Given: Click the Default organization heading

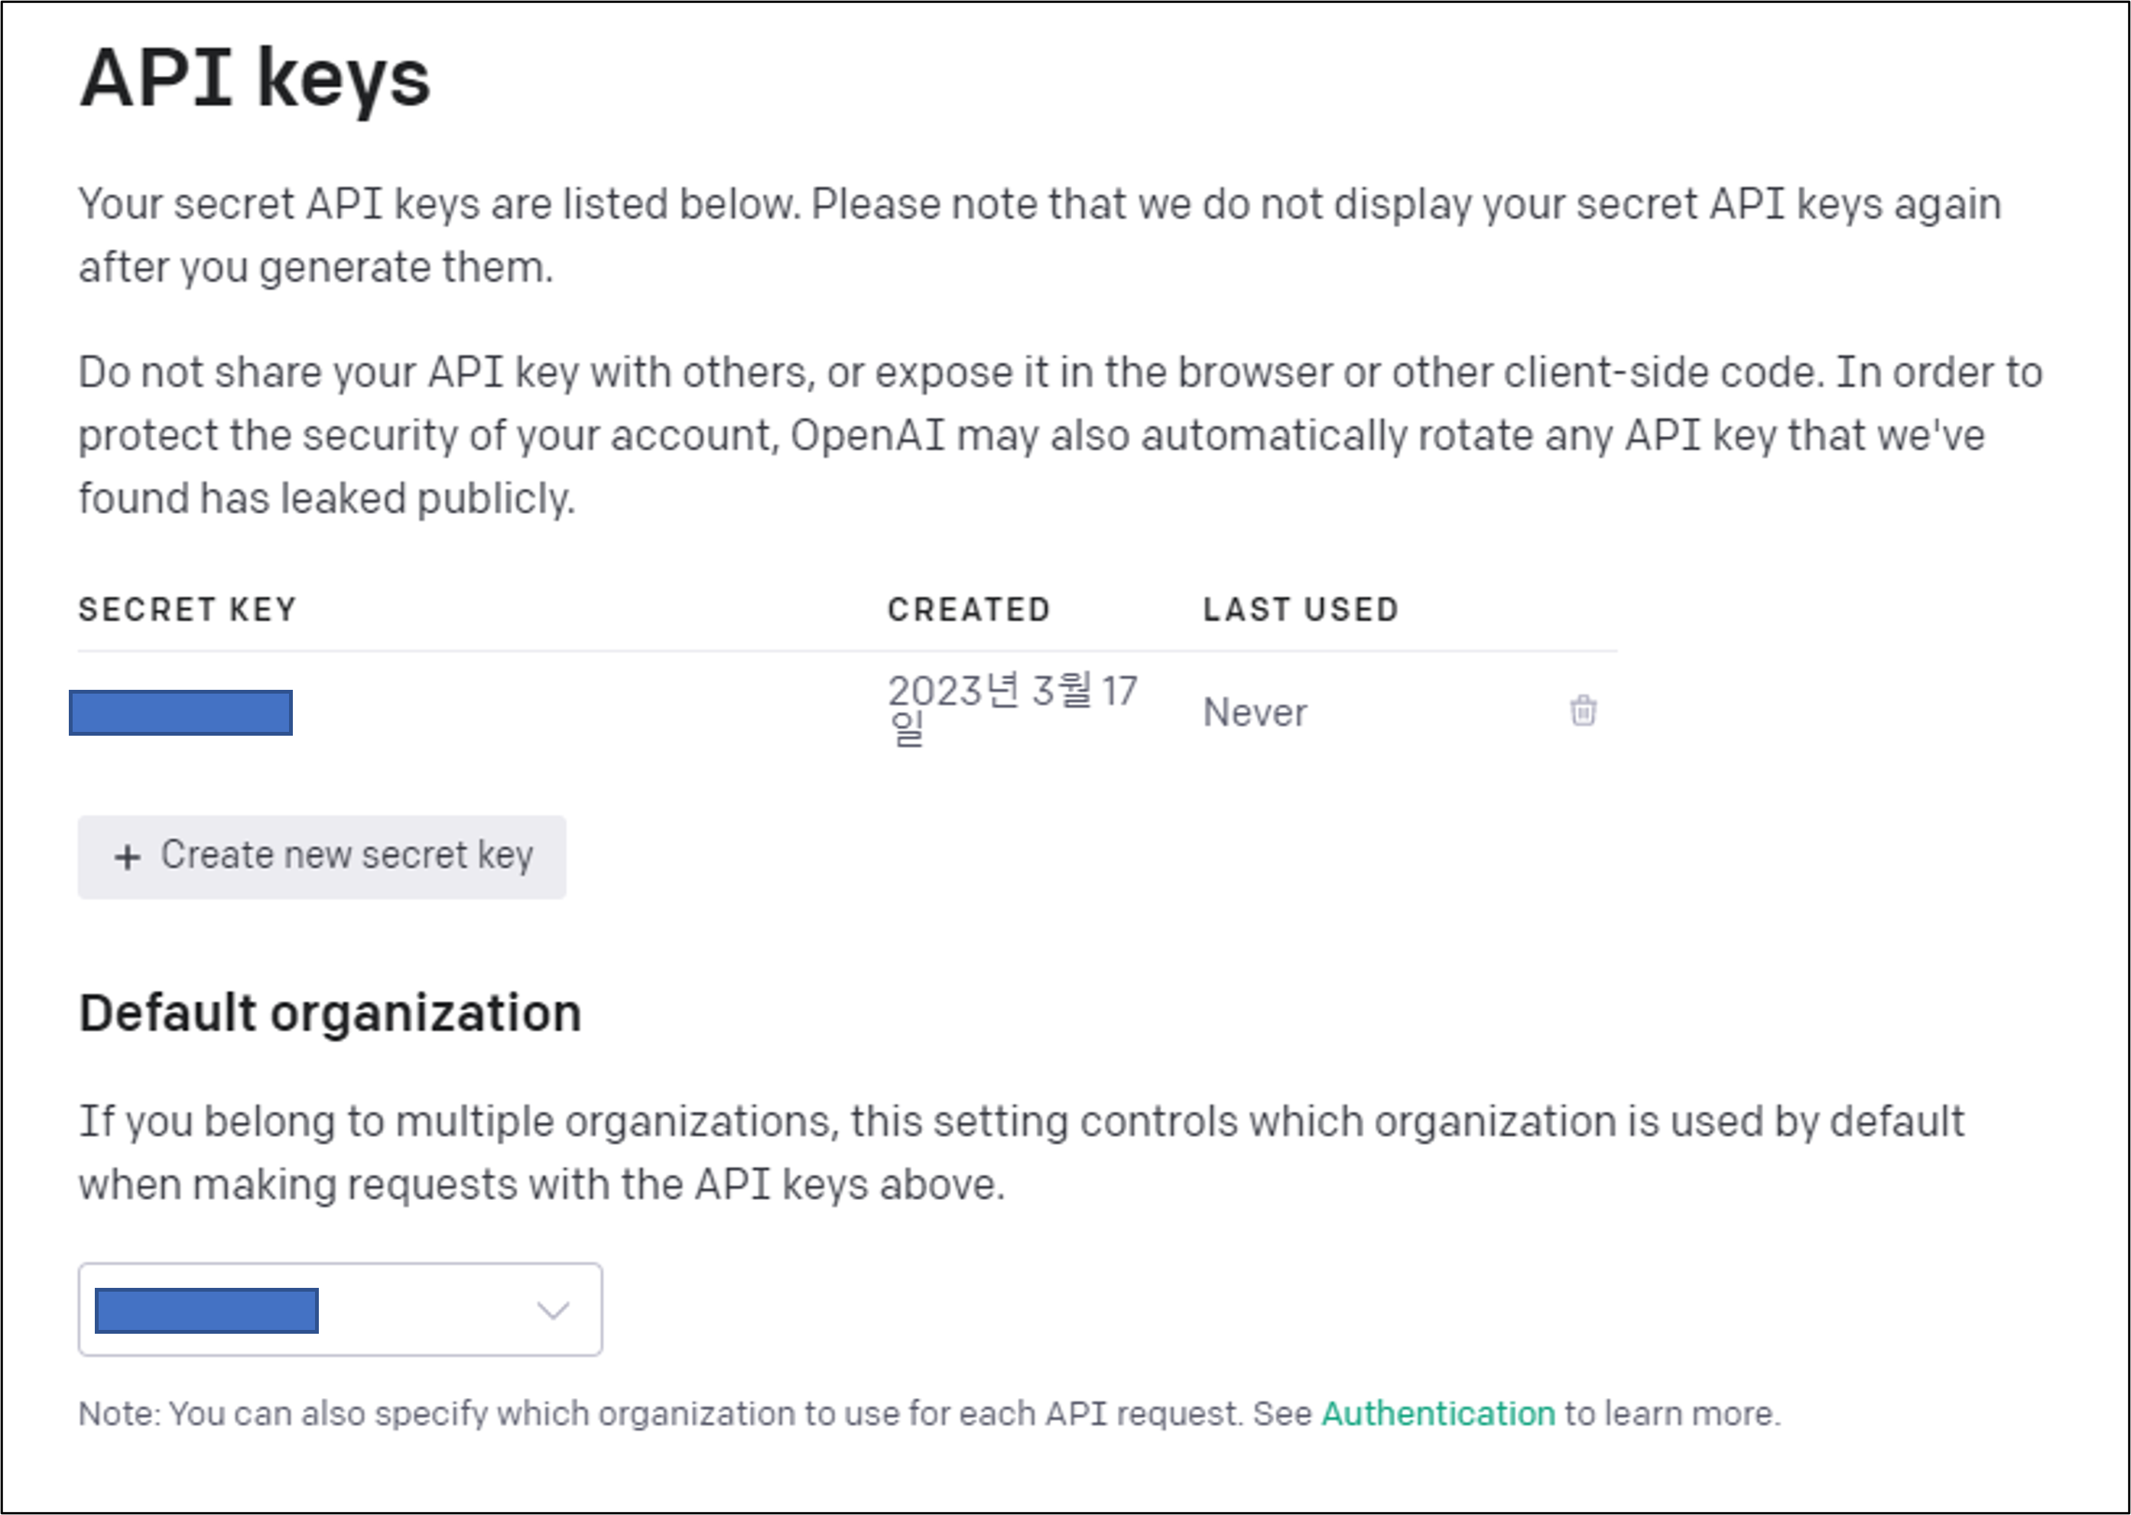Looking at the screenshot, I should [x=330, y=1013].
